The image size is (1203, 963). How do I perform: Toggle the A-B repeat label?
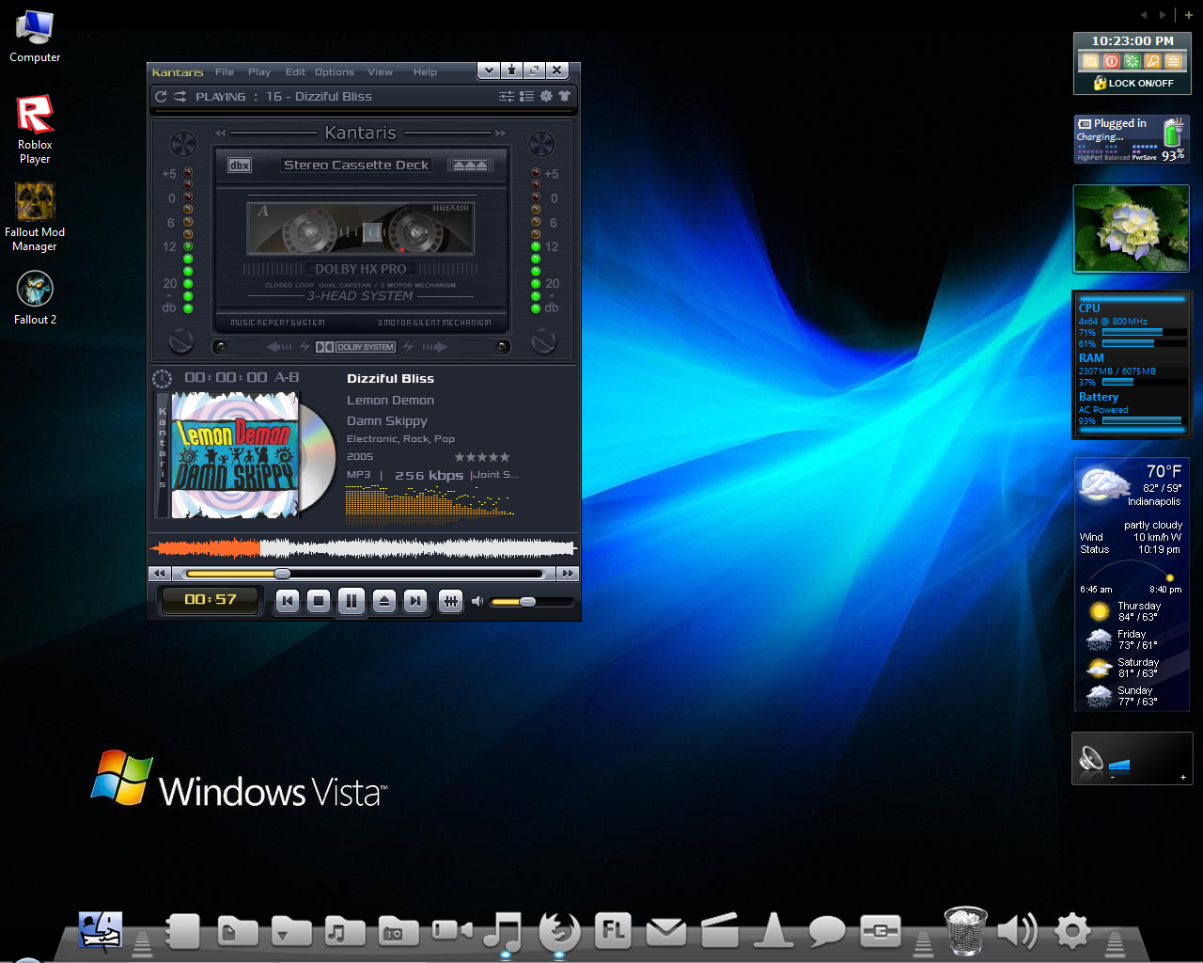[x=287, y=377]
